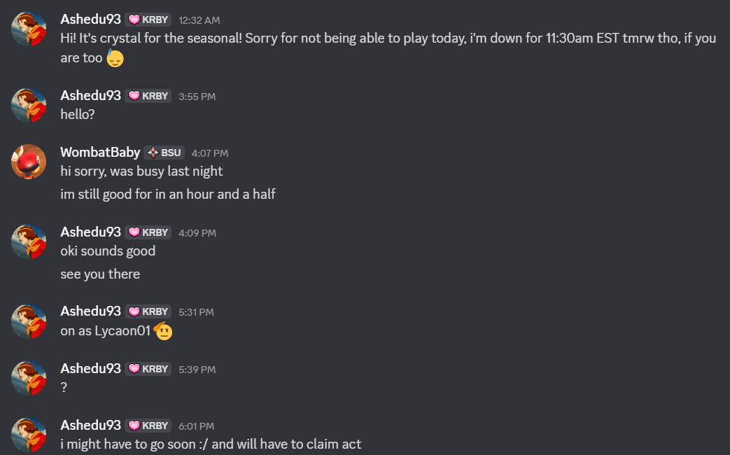Click the 4:07 PM timestamp

point(210,153)
